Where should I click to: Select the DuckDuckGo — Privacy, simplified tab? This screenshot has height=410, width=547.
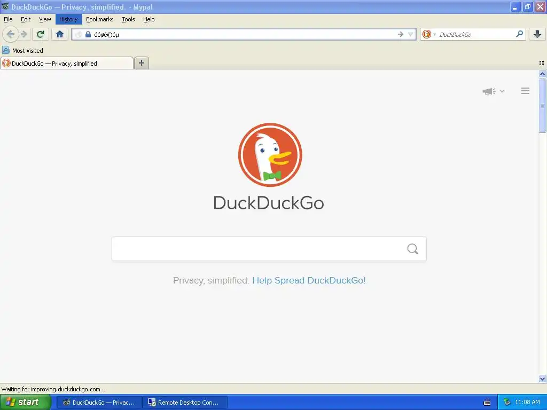point(67,63)
